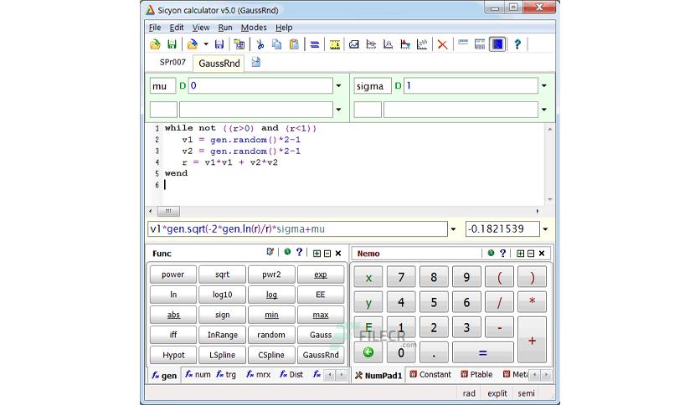
Task: Click the scissors cut icon
Action: pyautogui.click(x=260, y=44)
